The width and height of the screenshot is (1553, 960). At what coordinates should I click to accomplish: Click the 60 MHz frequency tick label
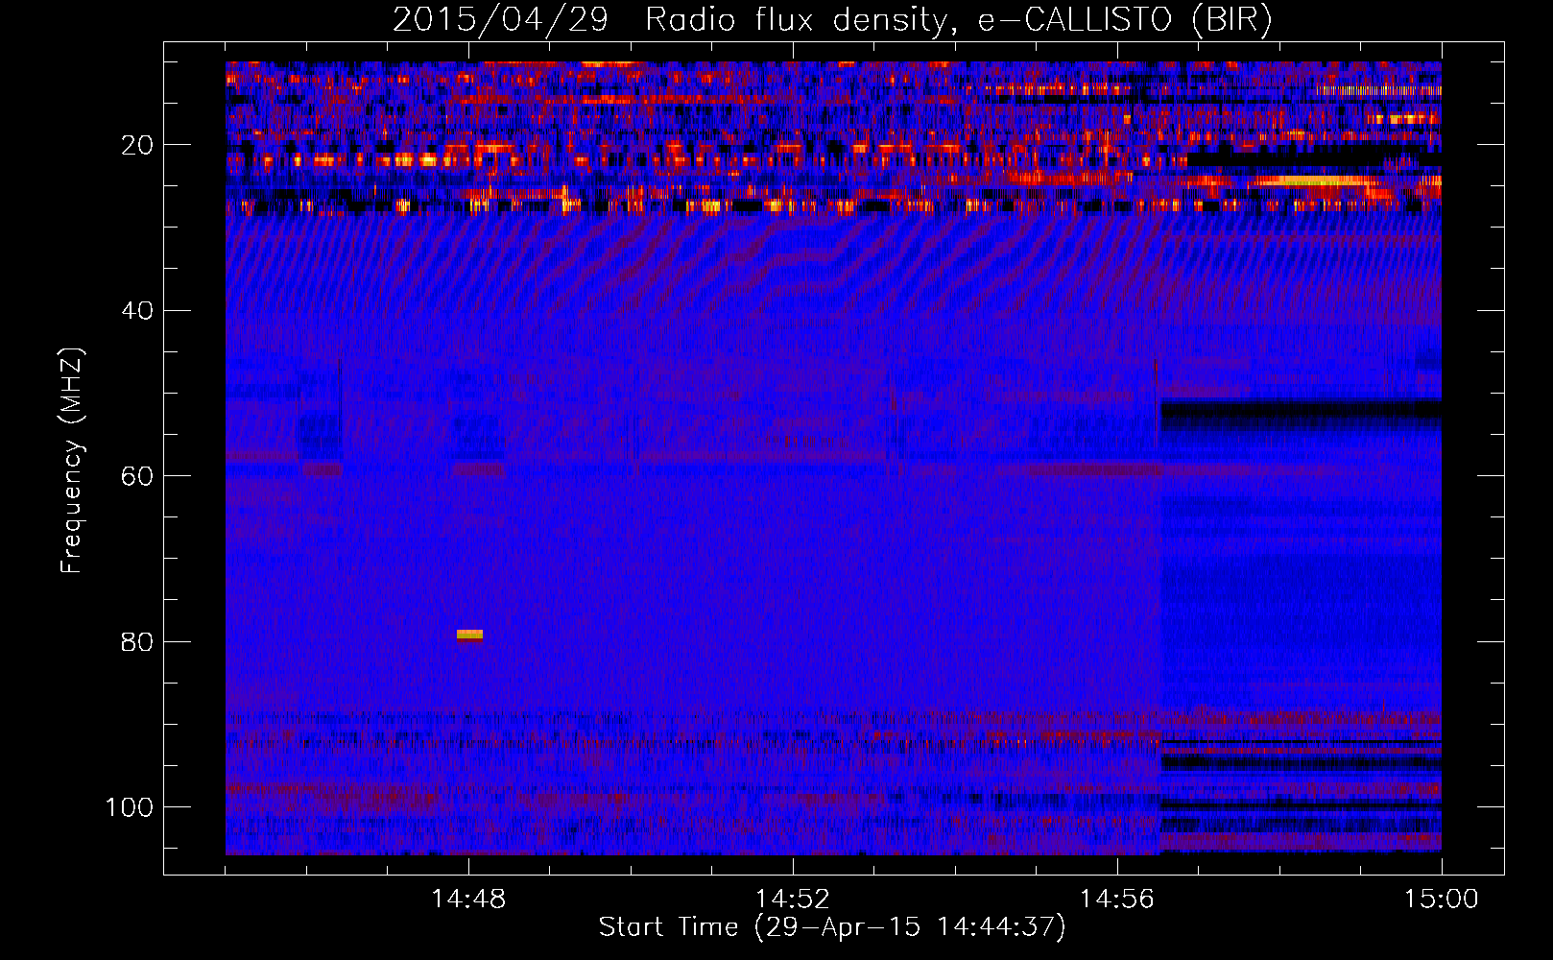click(137, 476)
